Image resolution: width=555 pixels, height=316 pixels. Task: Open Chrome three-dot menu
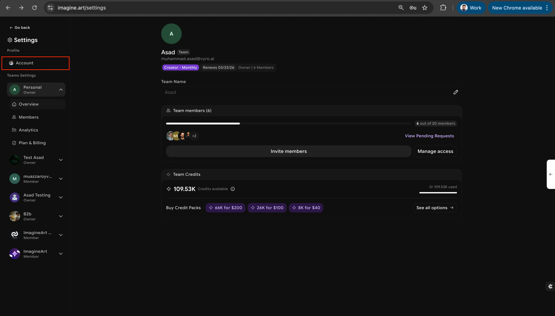(x=547, y=8)
